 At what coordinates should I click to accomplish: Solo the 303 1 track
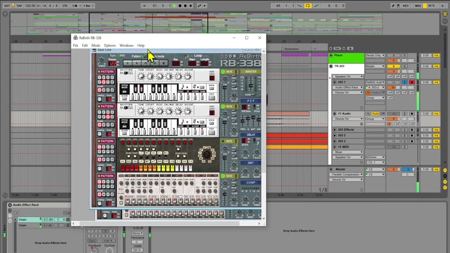405,82
